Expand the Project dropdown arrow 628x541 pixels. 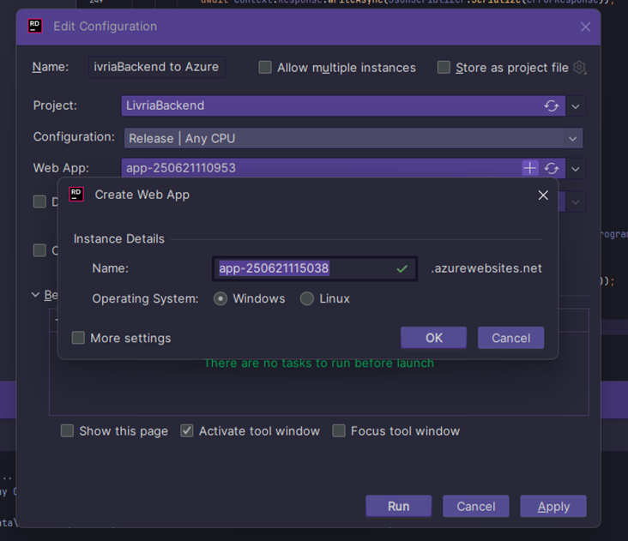click(x=576, y=106)
